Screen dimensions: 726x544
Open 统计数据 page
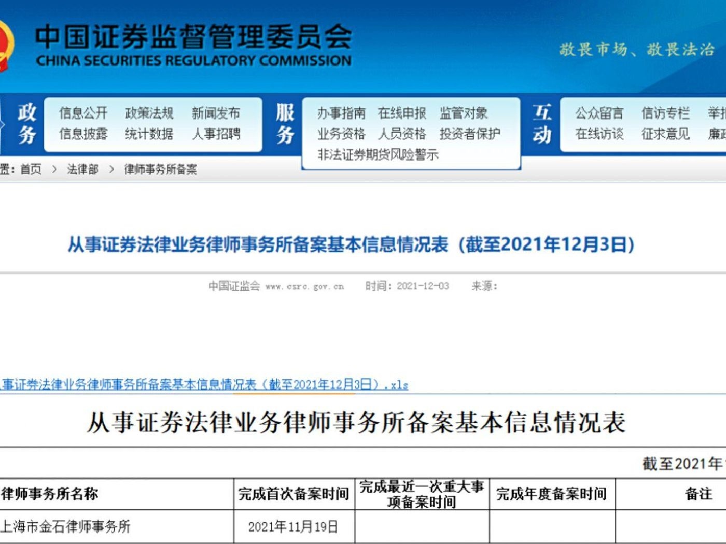click(x=149, y=134)
